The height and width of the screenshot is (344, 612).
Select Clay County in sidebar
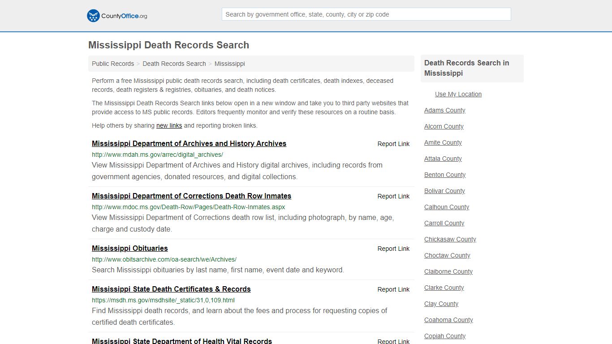pyautogui.click(x=441, y=304)
